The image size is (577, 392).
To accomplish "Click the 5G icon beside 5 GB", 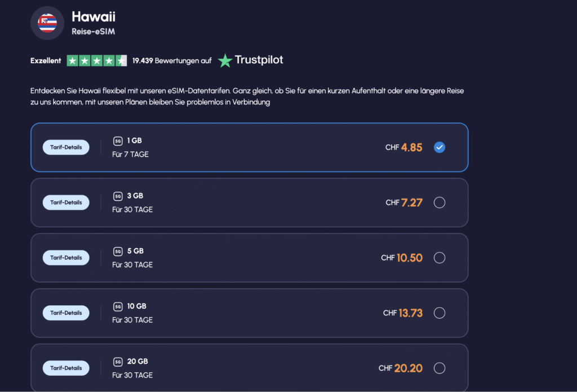I will 118,252.
